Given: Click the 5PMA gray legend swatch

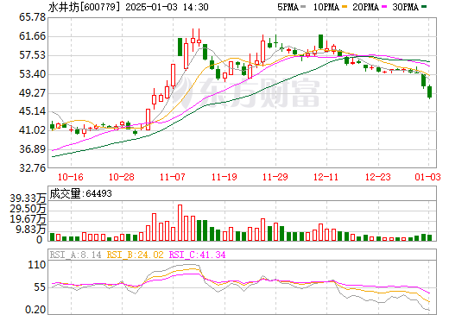Looking at the screenshot, I should [303, 7].
